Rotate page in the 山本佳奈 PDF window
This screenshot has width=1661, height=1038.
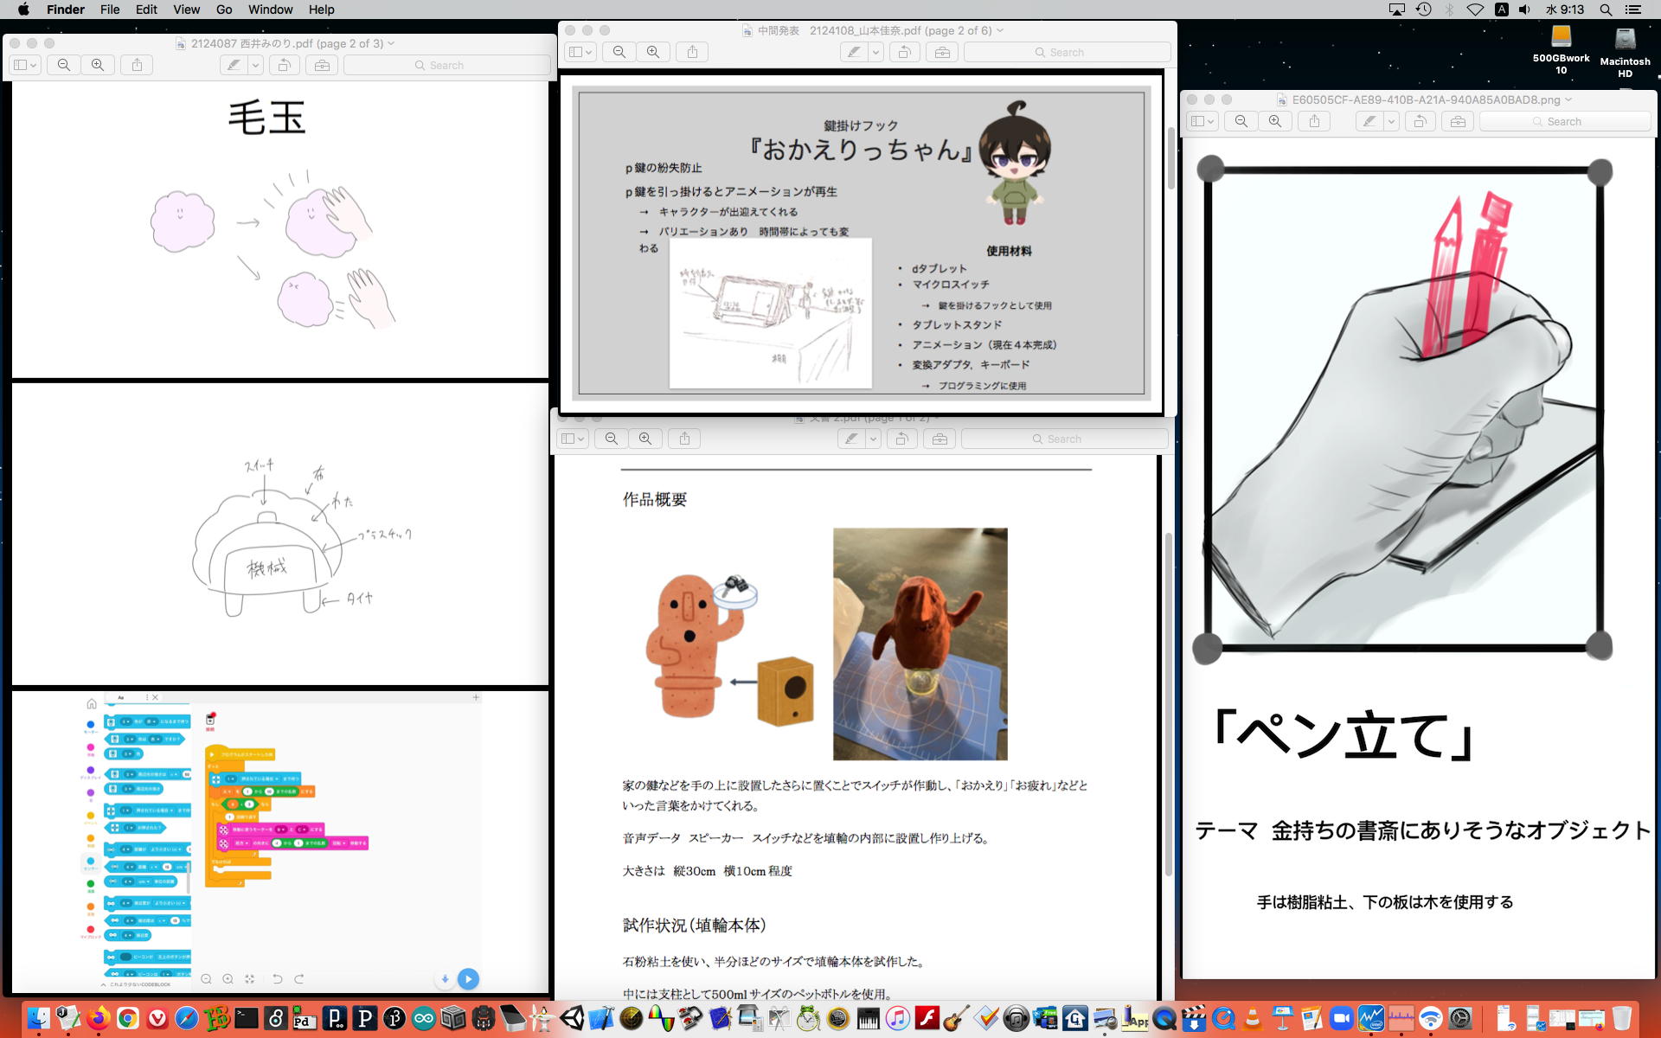[904, 52]
